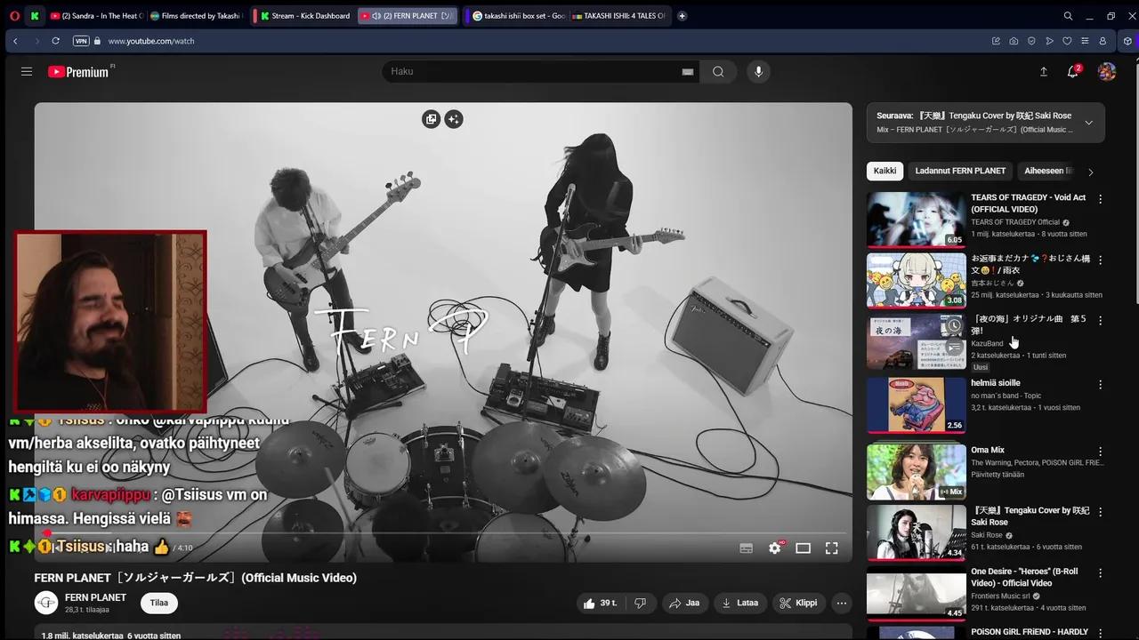Select Ladannut FERN PLANET filter chip
The image size is (1139, 640).
(x=960, y=171)
